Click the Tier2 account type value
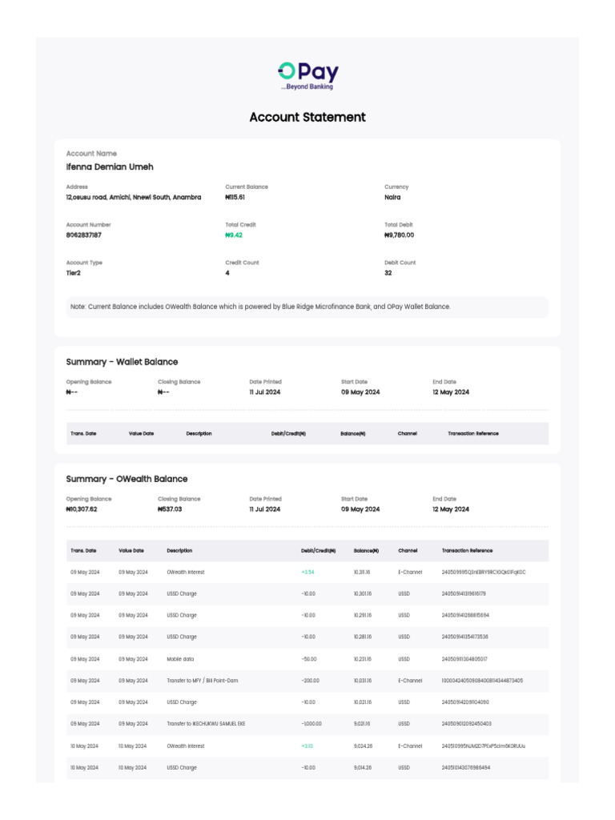Viewport: 615px width, 820px height. [73, 273]
